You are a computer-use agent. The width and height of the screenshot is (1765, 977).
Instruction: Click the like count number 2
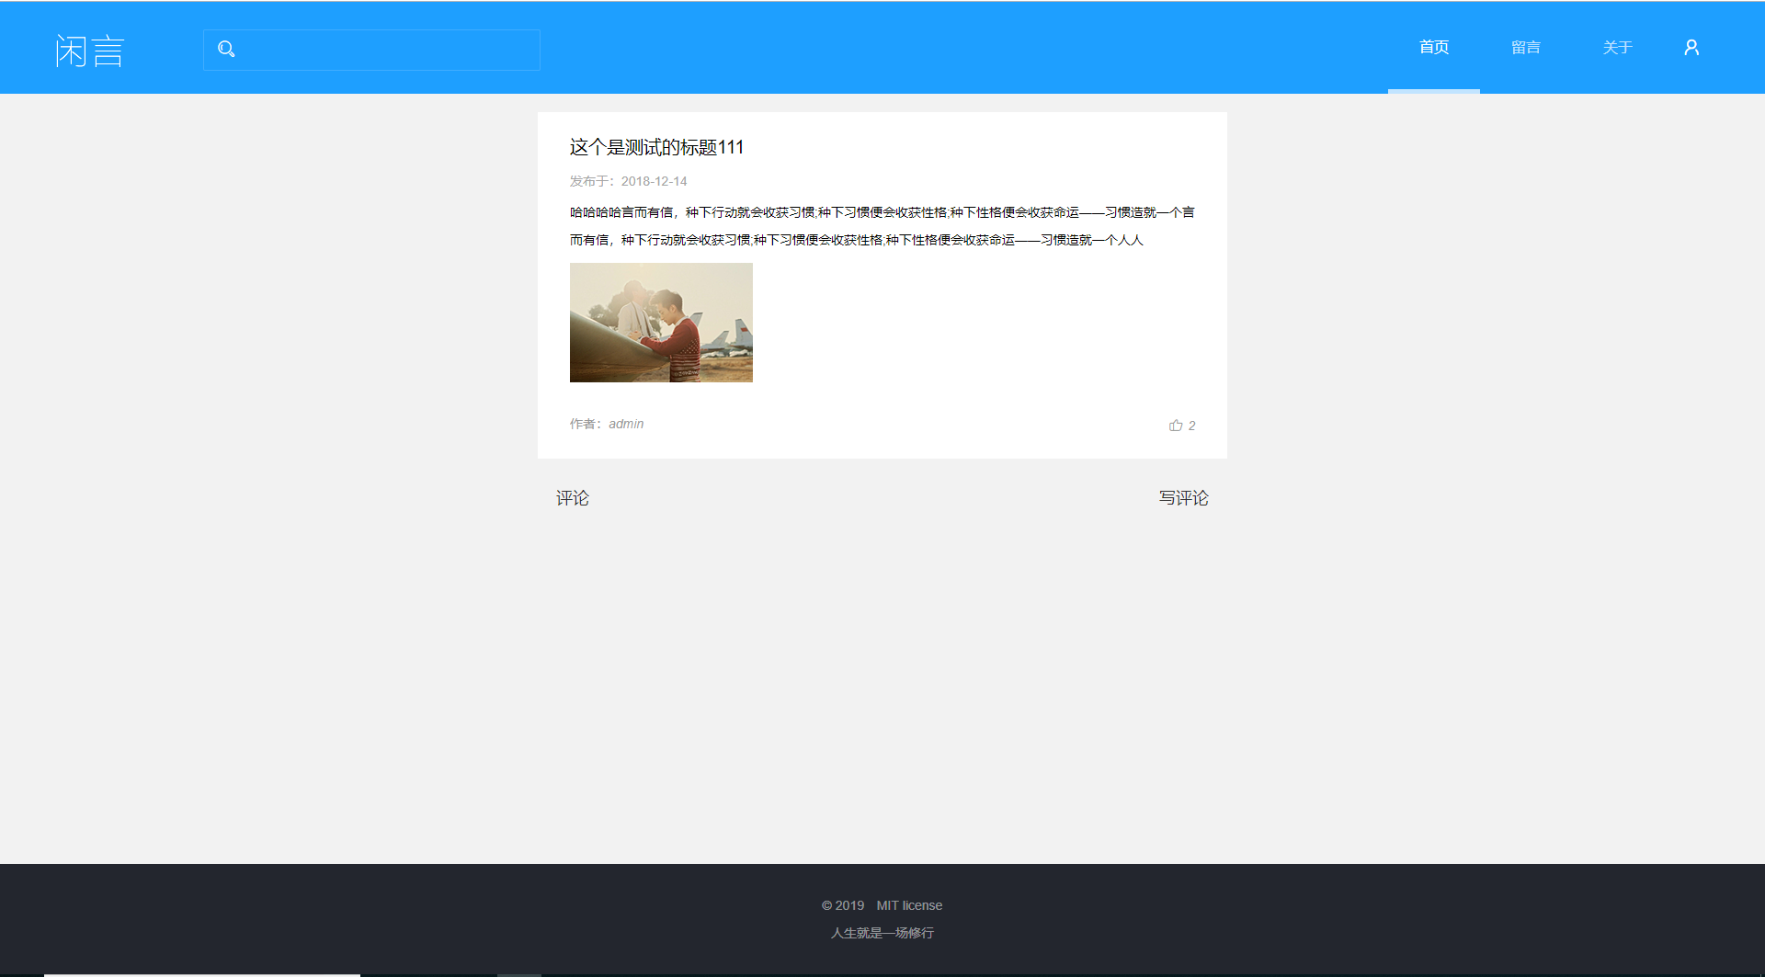[x=1191, y=425]
